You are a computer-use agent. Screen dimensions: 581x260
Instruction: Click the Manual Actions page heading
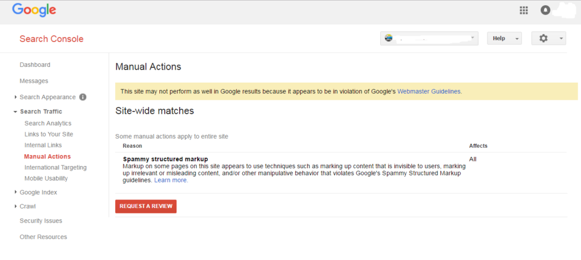(148, 67)
